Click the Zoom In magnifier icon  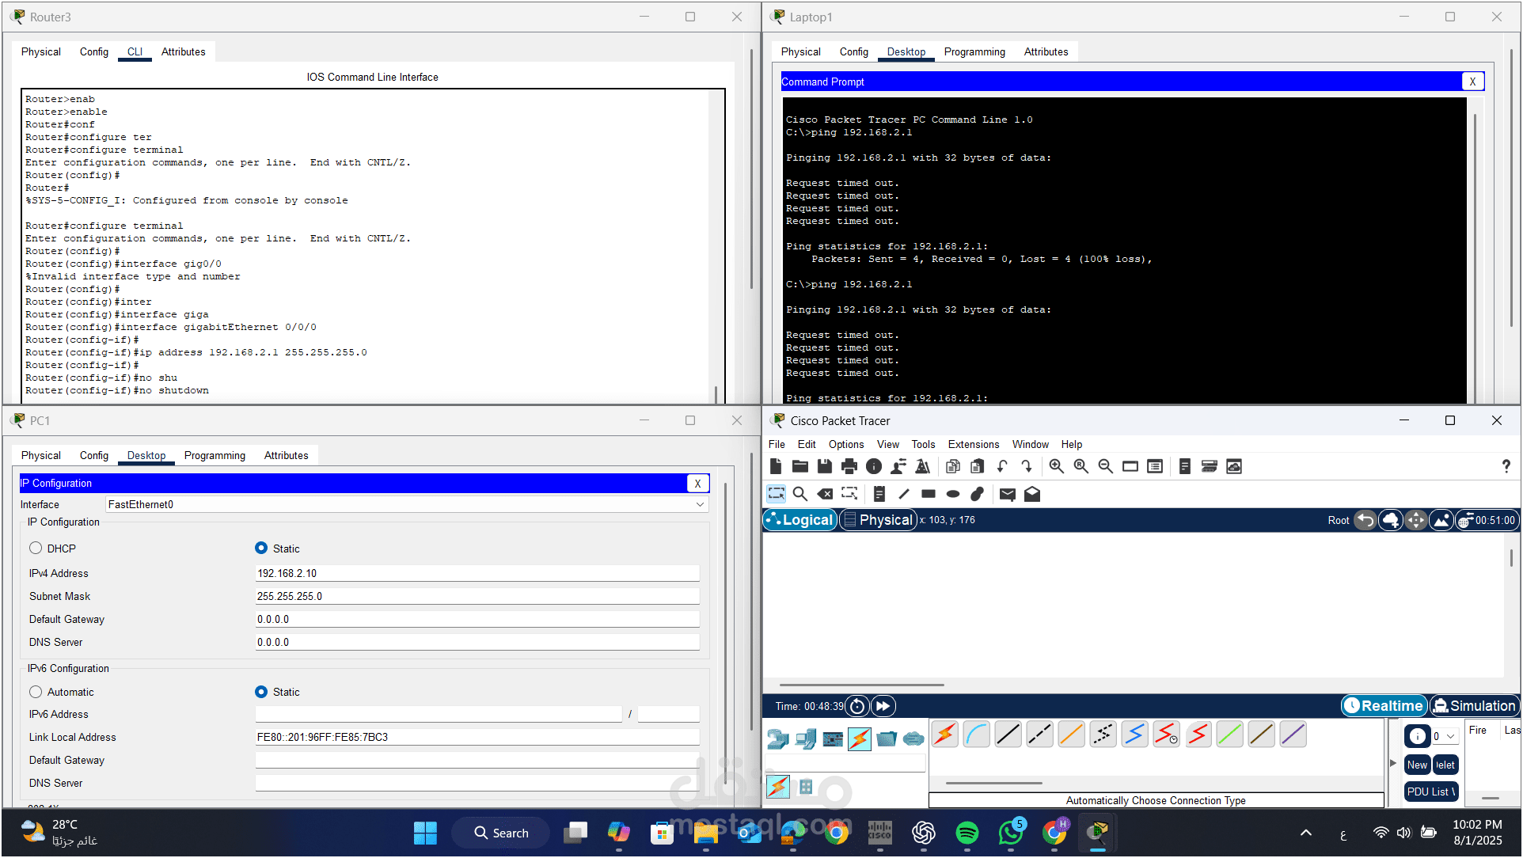1057,466
